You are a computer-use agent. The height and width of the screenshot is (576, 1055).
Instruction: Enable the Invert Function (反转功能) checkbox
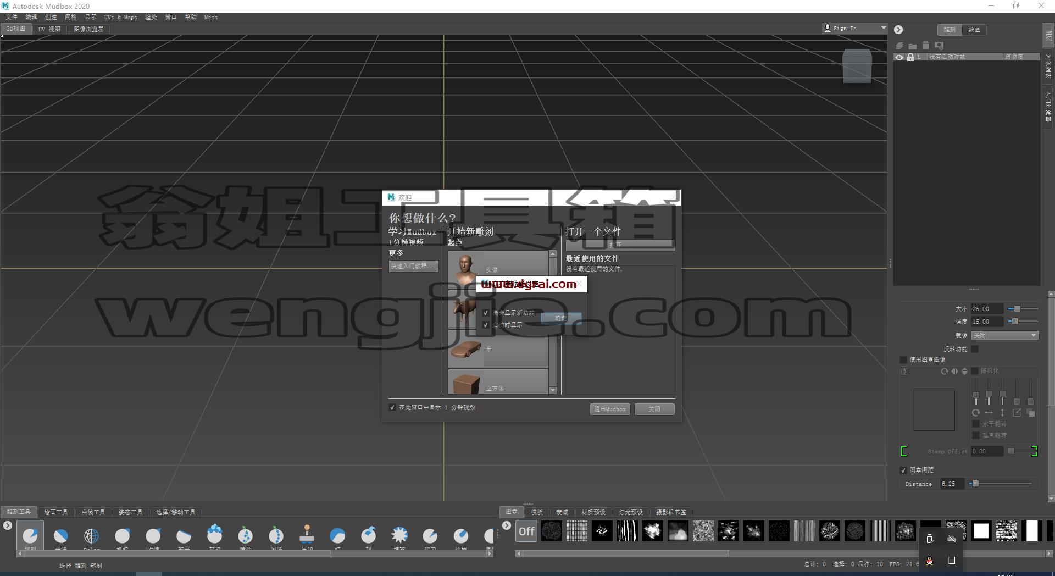click(975, 349)
